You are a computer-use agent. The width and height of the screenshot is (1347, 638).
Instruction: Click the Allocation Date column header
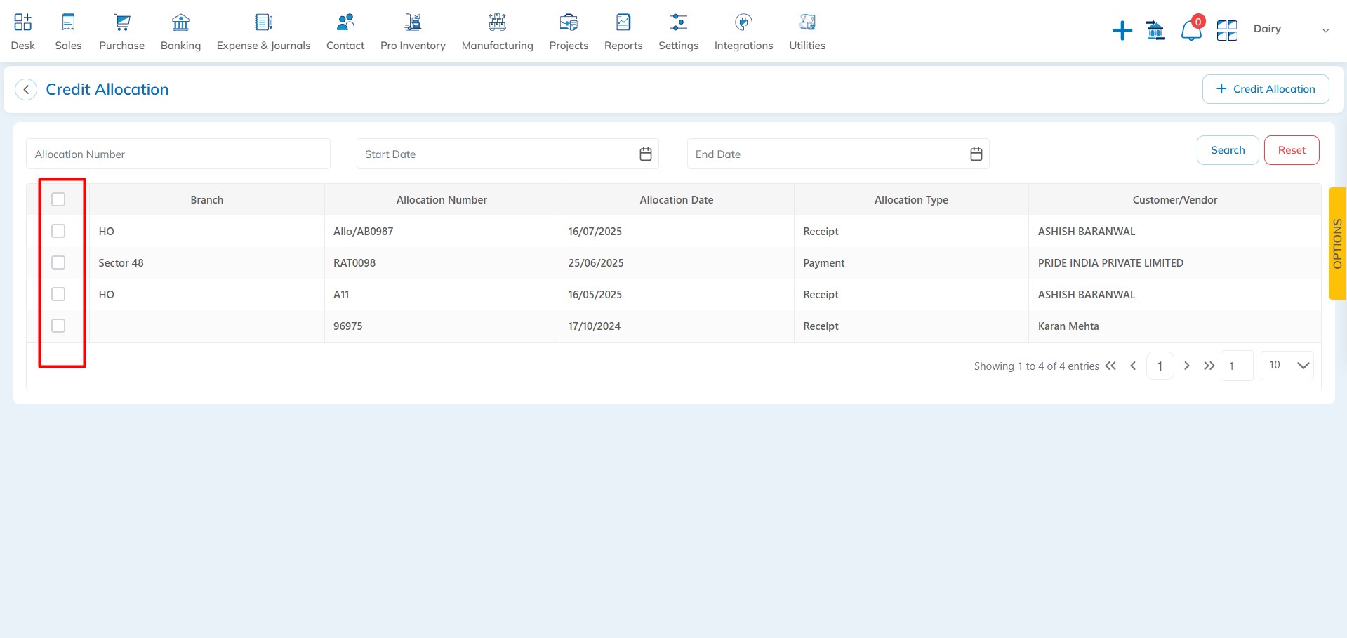(677, 200)
